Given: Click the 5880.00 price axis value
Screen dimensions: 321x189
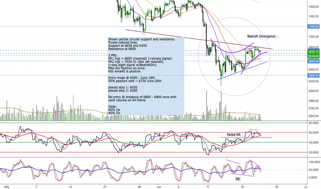Looking at the screenshot, I should [x=314, y=101].
